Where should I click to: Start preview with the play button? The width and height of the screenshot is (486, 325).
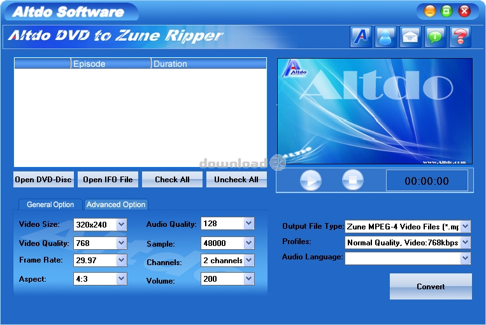[311, 180]
